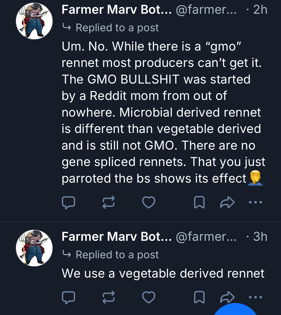Bookmark the vegetable derived rennet post
Viewport: 281px width, 315px height.
click(199, 297)
